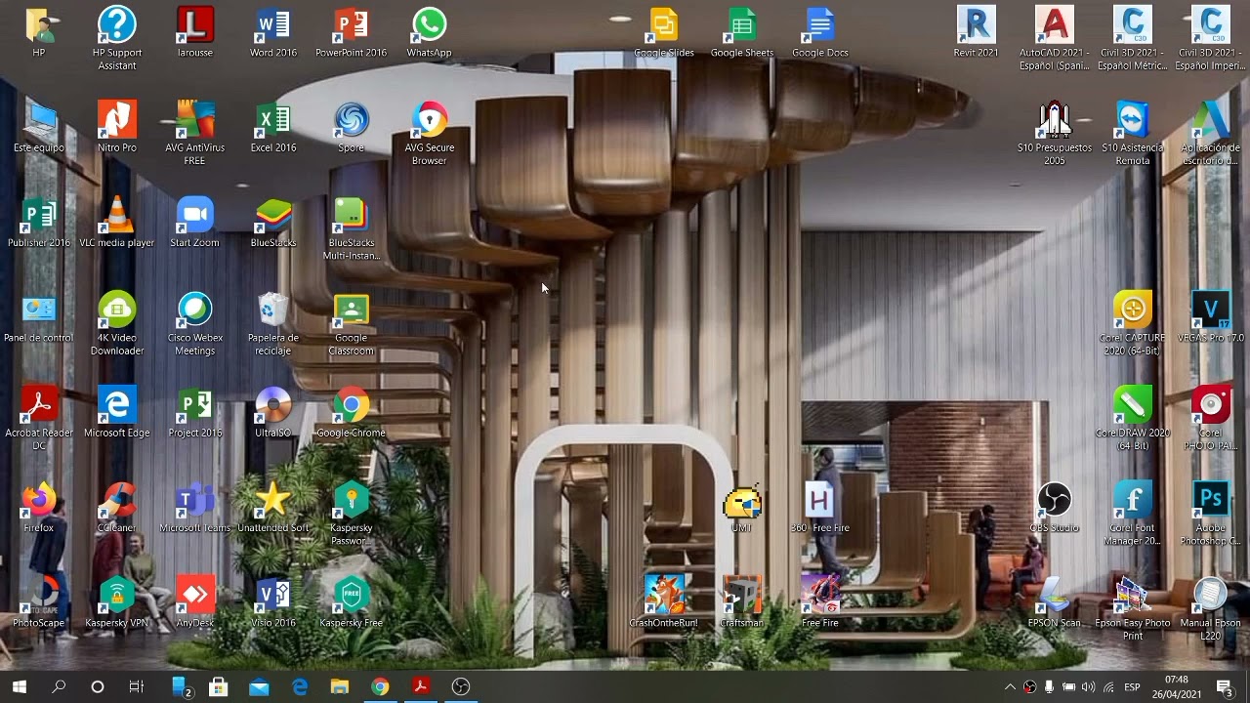Launch the larousse desktop shortcut
Screen dimensions: 1250x703
195,32
